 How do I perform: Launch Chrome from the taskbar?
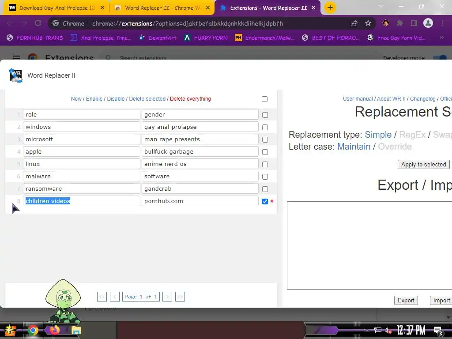(33, 330)
